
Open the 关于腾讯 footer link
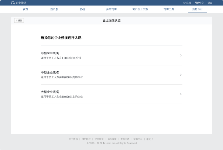73,139
